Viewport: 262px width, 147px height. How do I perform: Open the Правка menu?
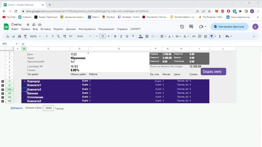[x=25, y=29]
